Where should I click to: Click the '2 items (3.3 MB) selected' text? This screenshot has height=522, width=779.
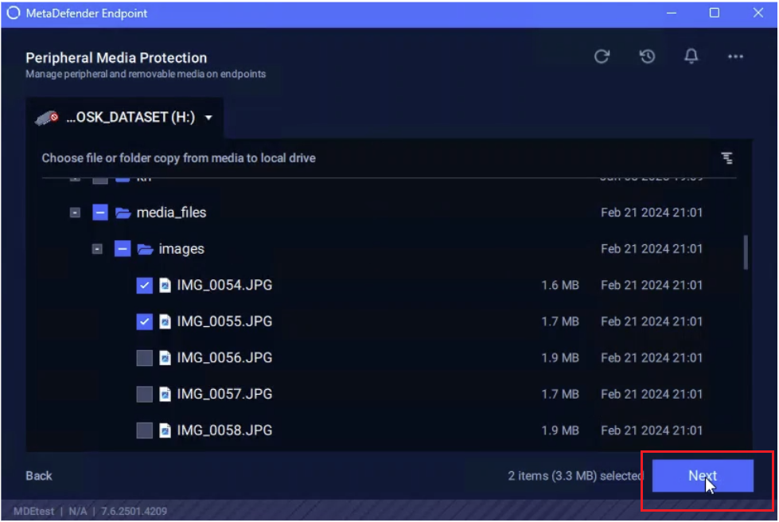click(x=575, y=476)
